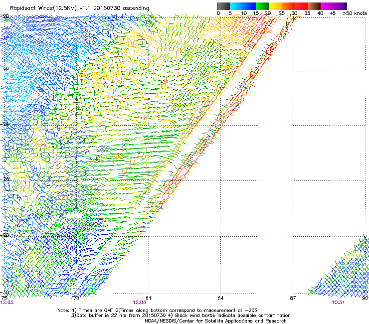Click the longitude label '87'
Screen dimensions: 369x324
point(293,298)
